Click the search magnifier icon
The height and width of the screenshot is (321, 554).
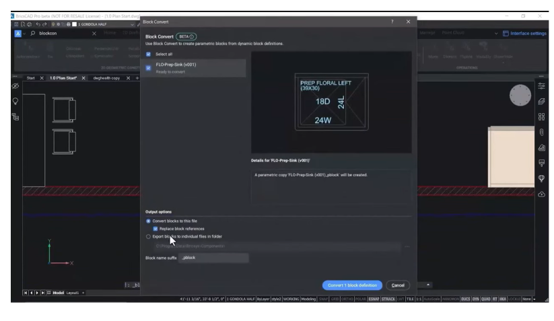[33, 33]
